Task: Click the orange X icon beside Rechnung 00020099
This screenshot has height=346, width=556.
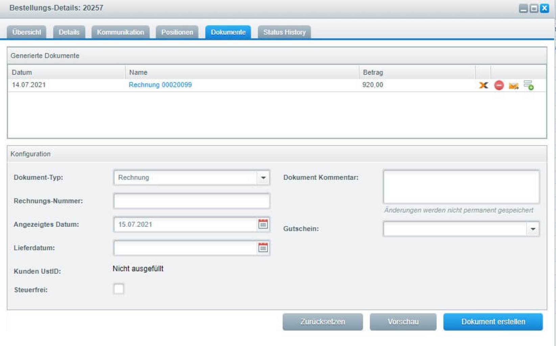Action: click(x=484, y=85)
